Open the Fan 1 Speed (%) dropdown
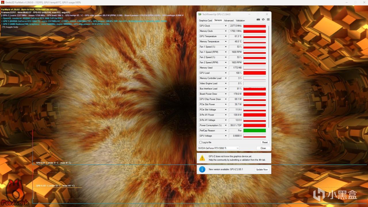368x207 pixels. click(226, 47)
